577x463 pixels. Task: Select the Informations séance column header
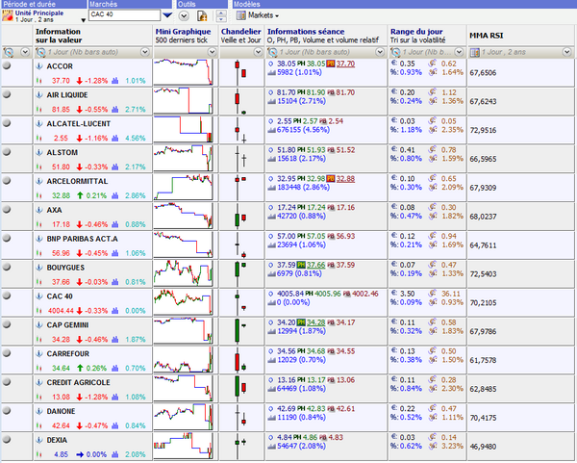326,36
